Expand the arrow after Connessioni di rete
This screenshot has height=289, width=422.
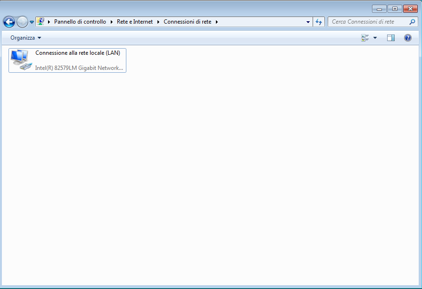216,22
